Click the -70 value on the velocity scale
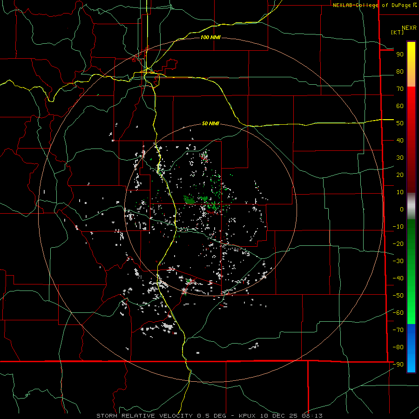419x419 pixels. pos(398,330)
